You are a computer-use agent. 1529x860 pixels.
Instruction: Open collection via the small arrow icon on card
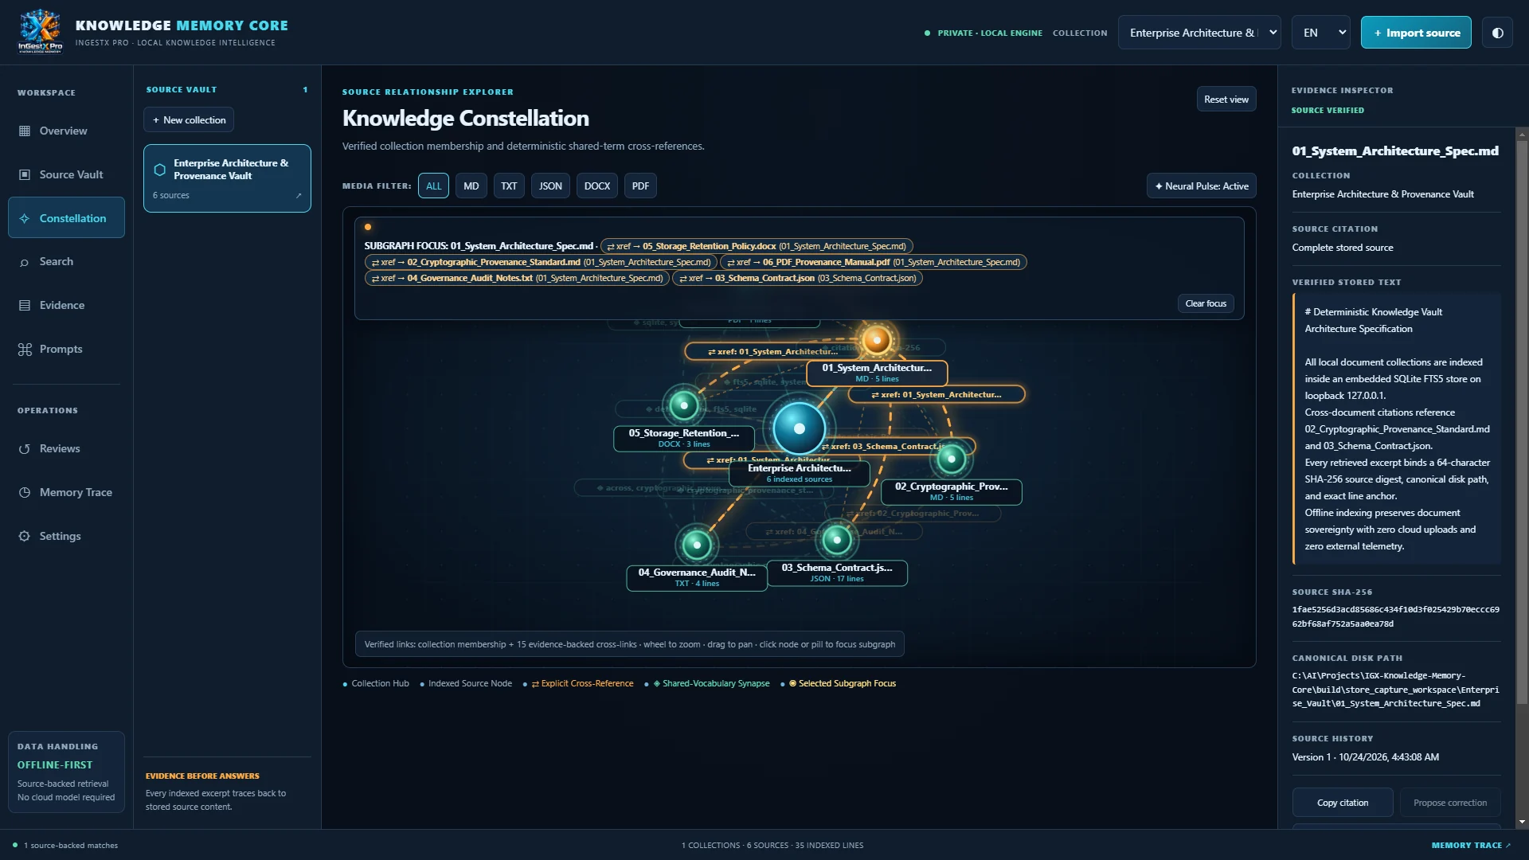coord(299,195)
